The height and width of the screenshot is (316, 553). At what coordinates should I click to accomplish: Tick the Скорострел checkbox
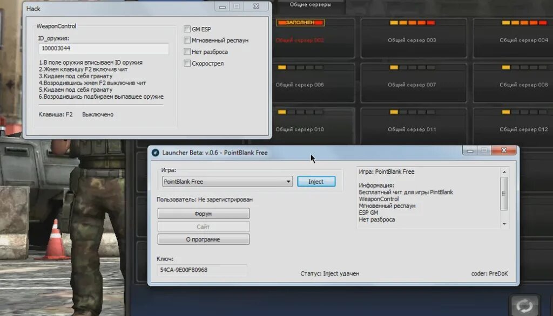[187, 64]
